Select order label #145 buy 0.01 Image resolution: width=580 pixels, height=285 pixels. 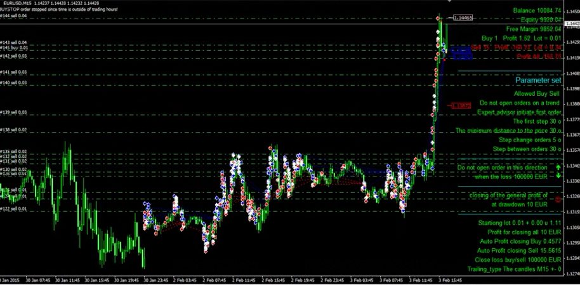[14, 48]
